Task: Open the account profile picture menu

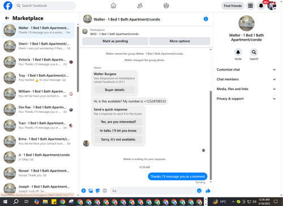Action: click(x=272, y=6)
